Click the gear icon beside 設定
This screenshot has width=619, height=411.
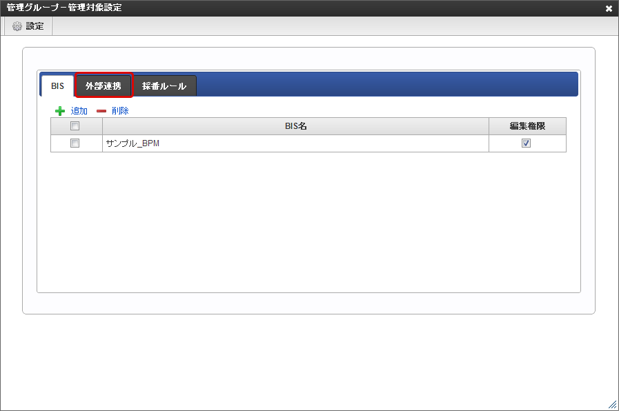click(17, 26)
